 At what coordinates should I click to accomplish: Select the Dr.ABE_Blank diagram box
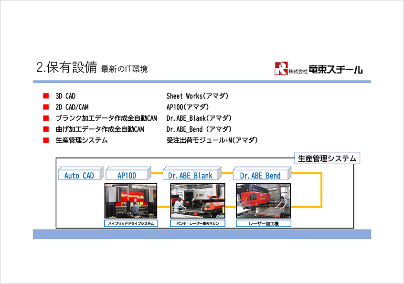coord(190,175)
